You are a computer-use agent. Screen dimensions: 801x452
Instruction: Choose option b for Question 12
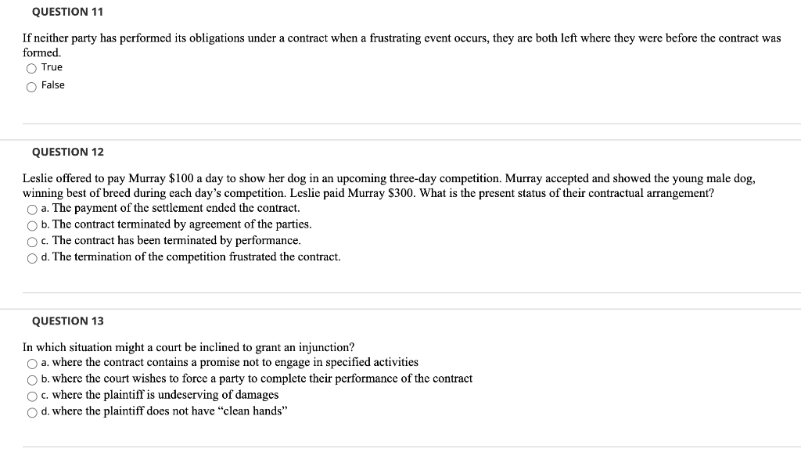tap(31, 224)
